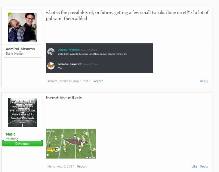
Task: Click the secret eu player v2 chicken avatar
Action: click(x=51, y=66)
